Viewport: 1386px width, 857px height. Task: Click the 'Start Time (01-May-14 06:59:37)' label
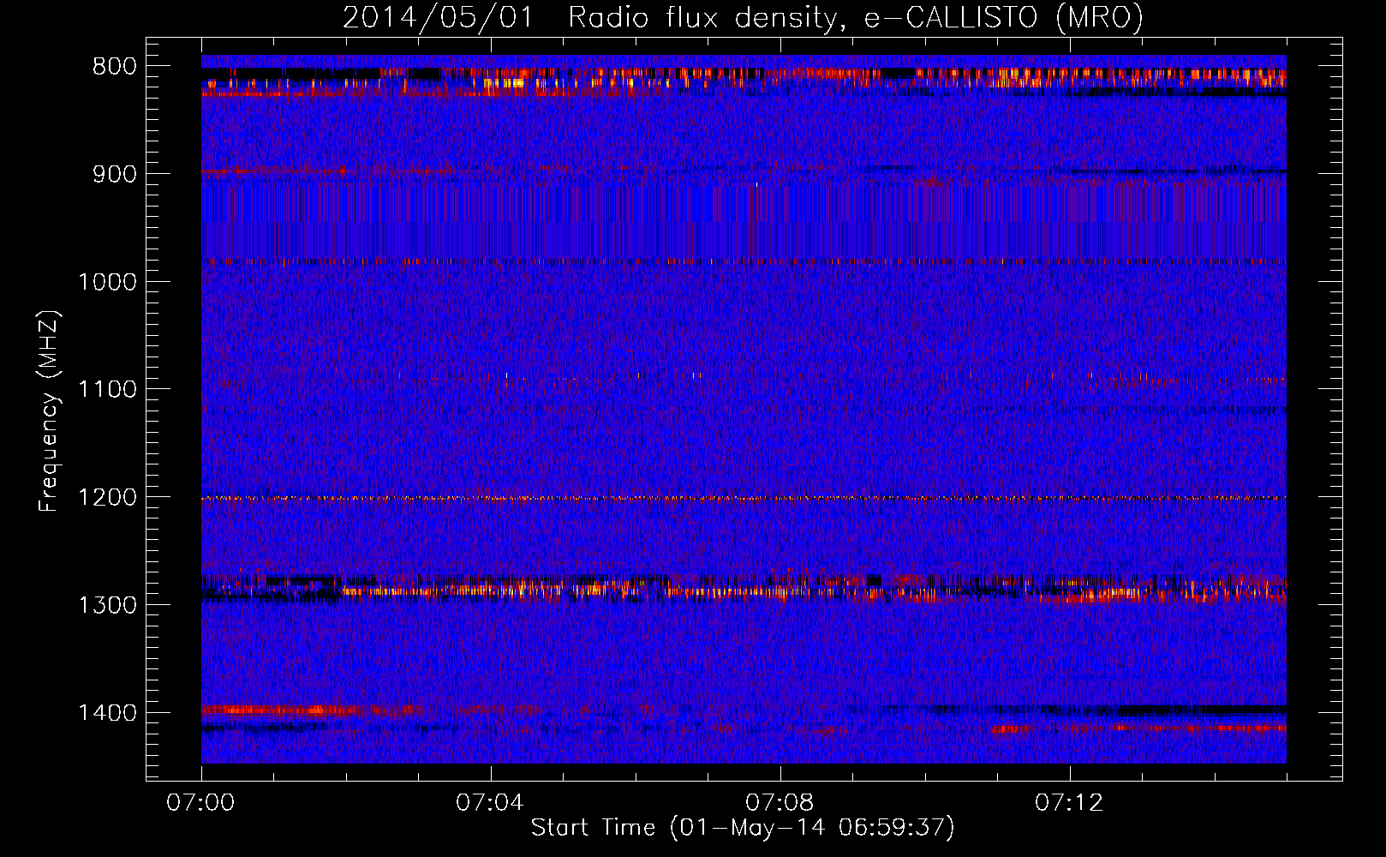click(x=743, y=828)
